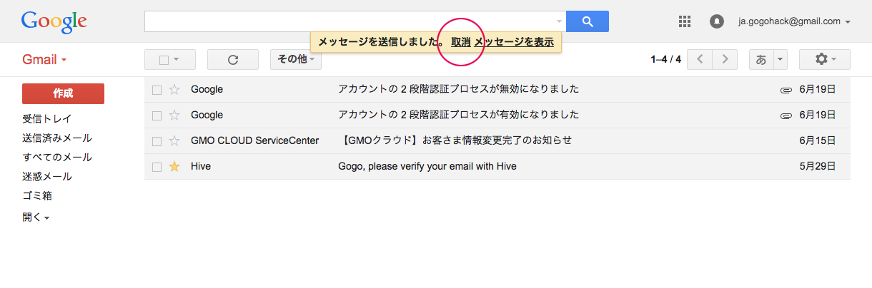
Task: Open the notifications bell
Action: (x=716, y=21)
